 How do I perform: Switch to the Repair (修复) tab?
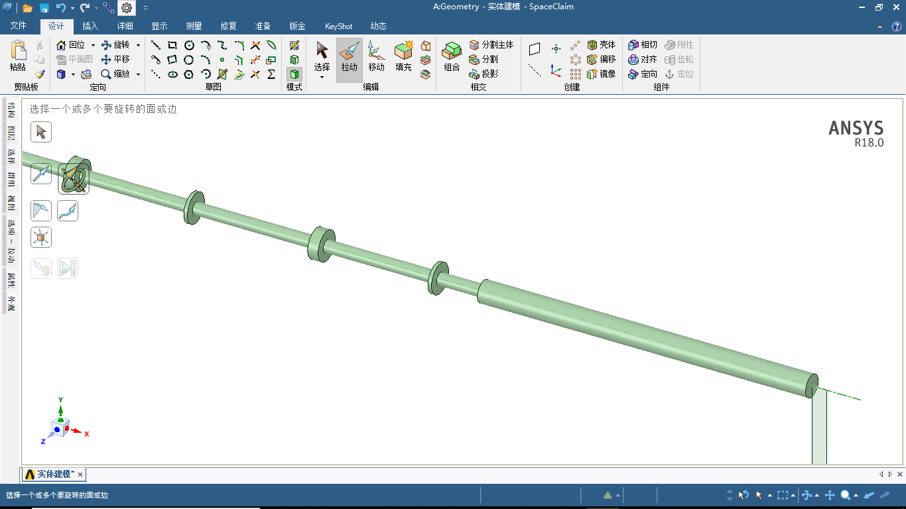(x=228, y=27)
